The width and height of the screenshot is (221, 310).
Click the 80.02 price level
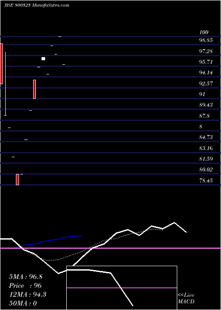[206, 170]
